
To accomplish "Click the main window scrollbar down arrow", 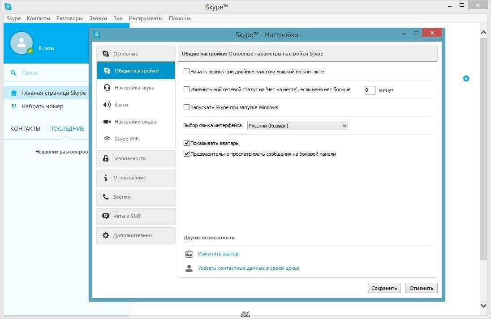I will pyautogui.click(x=483, y=306).
